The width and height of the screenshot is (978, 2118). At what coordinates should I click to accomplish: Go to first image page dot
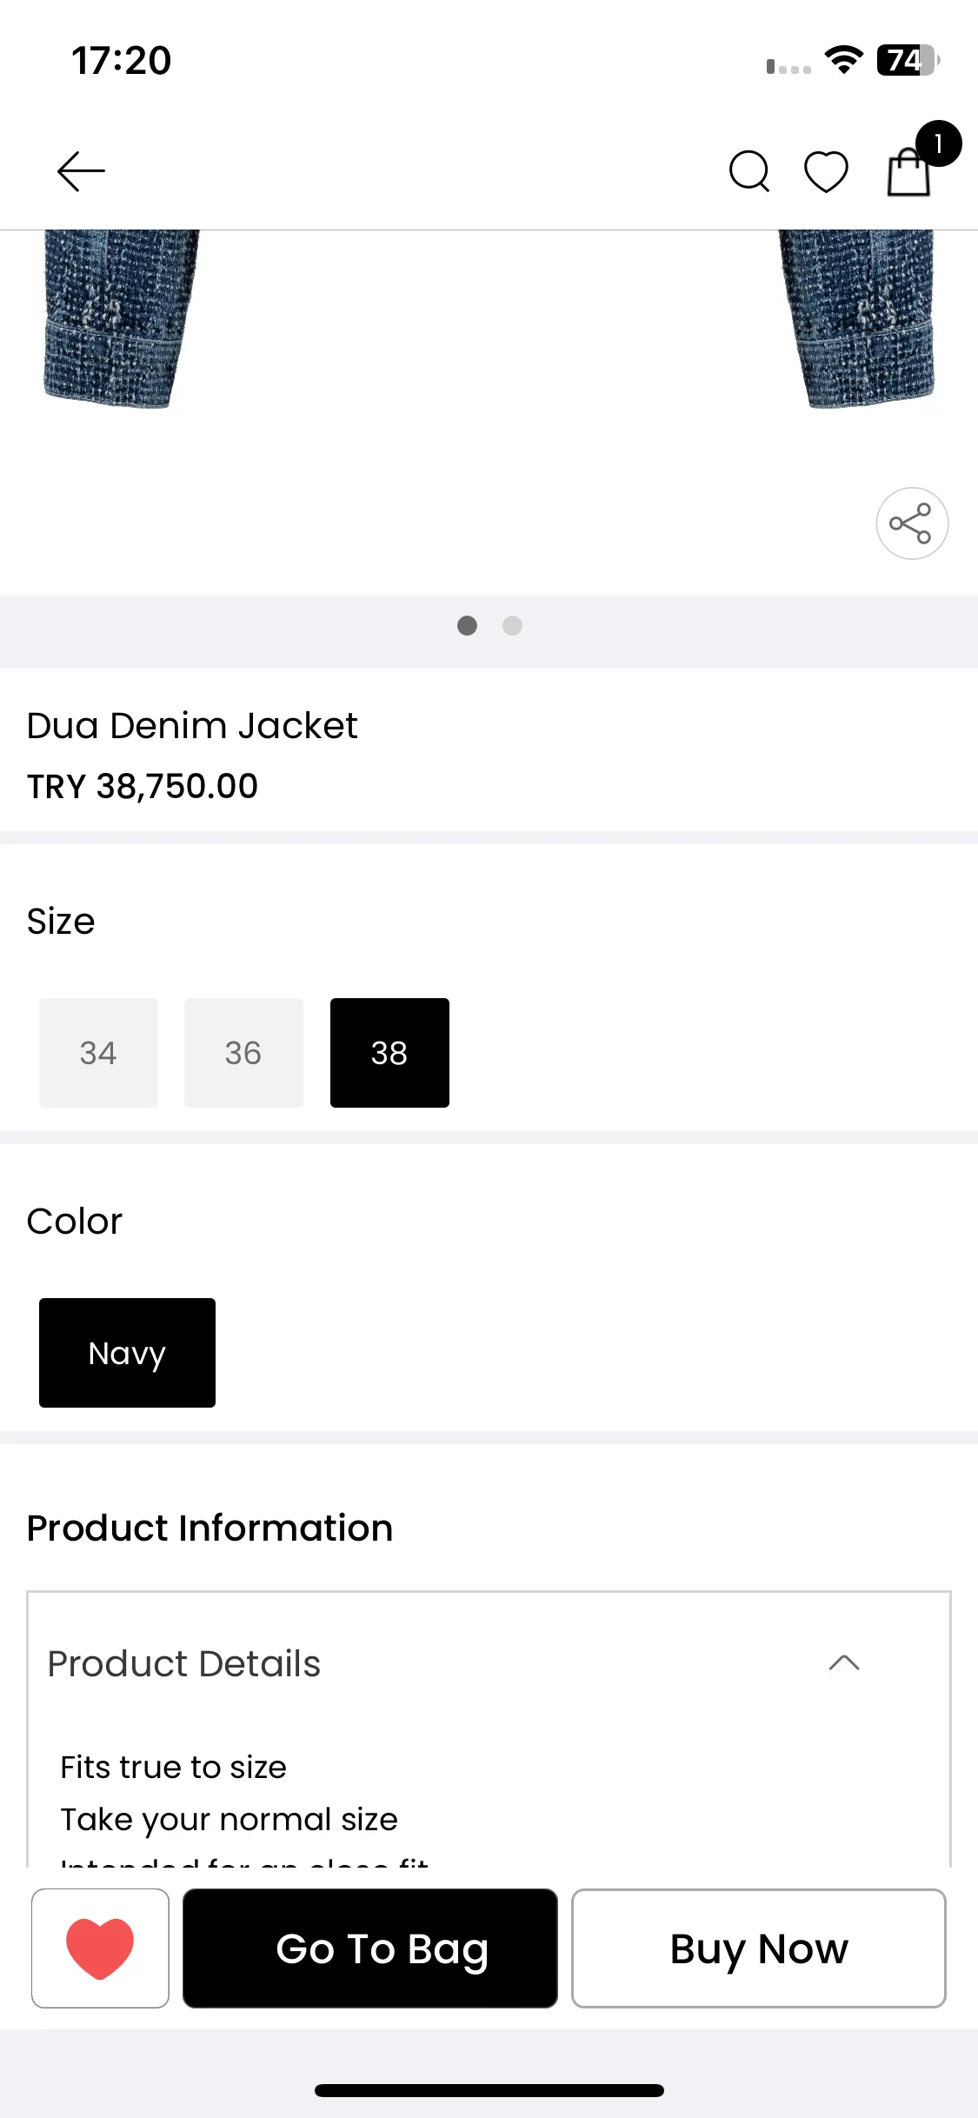tap(467, 626)
